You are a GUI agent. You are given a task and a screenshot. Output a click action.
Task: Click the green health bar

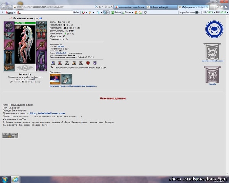(25, 23)
